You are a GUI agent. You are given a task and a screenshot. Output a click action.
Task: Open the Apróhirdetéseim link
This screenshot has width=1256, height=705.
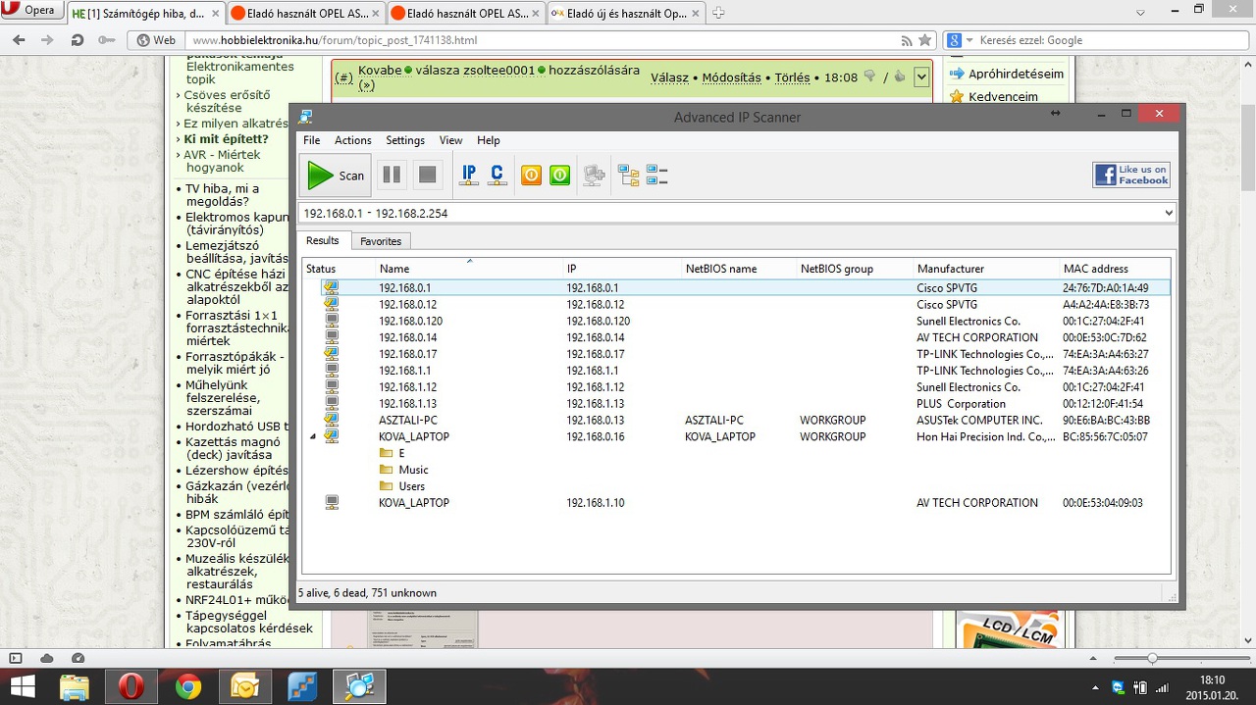pos(1016,74)
